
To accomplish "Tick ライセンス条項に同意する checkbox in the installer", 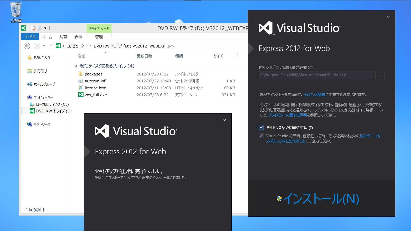I will (261, 127).
